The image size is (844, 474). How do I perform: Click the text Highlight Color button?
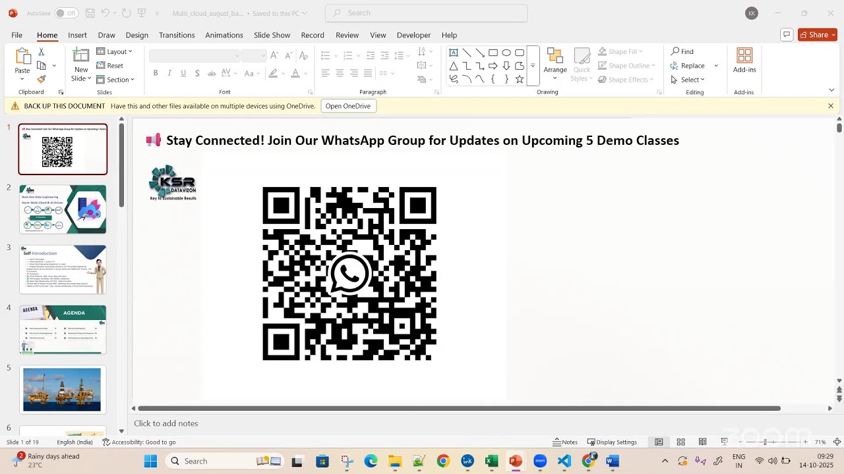click(x=273, y=73)
